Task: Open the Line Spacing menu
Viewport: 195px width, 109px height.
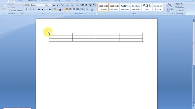Action: (x=82, y=9)
